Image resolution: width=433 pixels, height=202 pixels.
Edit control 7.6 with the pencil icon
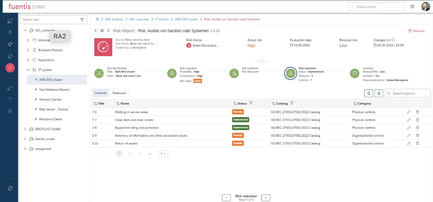click(x=409, y=112)
